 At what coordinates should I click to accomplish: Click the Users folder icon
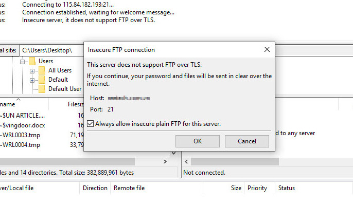(32, 61)
